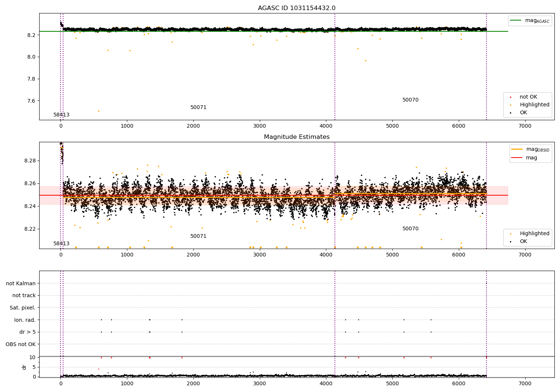Click the 'Ion. rad.' y-axis label
The width and height of the screenshot is (560, 392).
pyautogui.click(x=25, y=320)
